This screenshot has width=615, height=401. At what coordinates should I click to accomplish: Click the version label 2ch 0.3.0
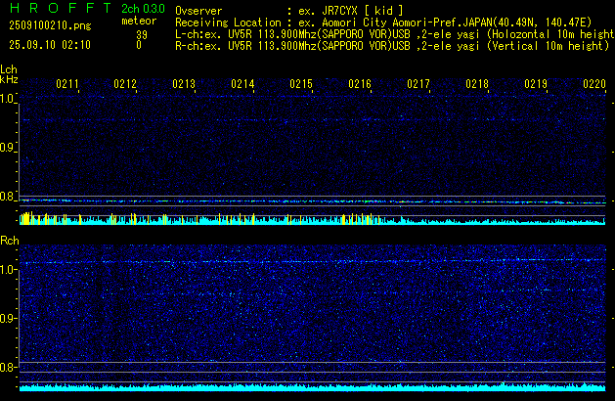coord(143,9)
